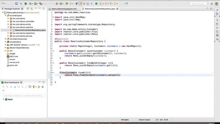
Task: Click the New Java Package toolbar icon
Action: [x=57, y=4]
